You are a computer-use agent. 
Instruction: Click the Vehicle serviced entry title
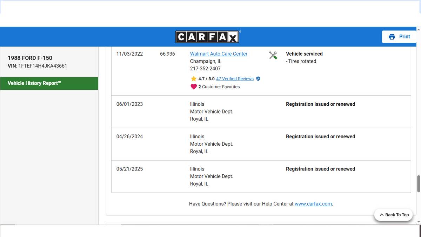pyautogui.click(x=304, y=54)
